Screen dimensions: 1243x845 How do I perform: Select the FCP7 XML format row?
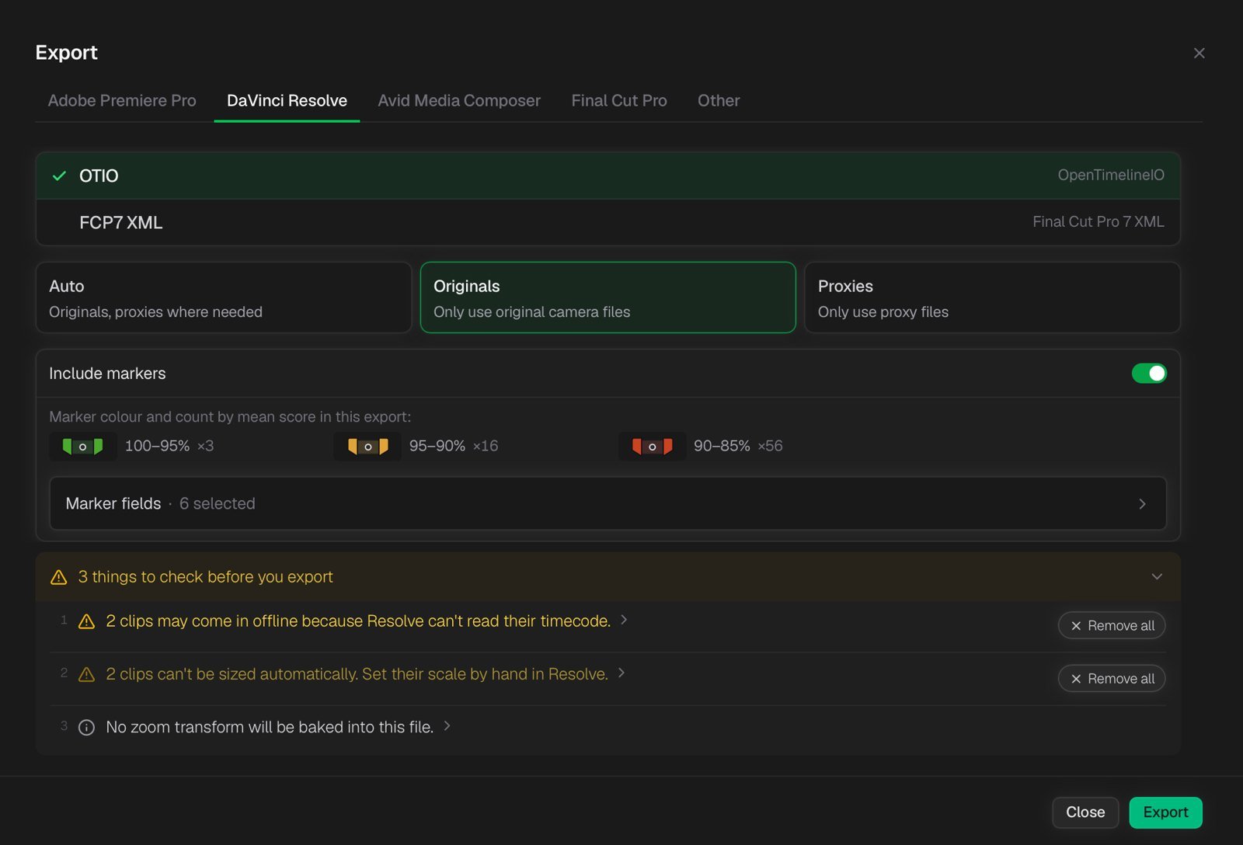point(608,223)
